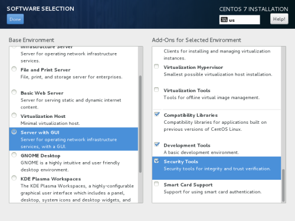Click the keyboard layout icon

[x=224, y=19]
